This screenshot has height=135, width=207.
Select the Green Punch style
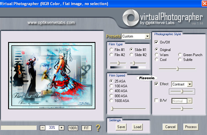180,55
